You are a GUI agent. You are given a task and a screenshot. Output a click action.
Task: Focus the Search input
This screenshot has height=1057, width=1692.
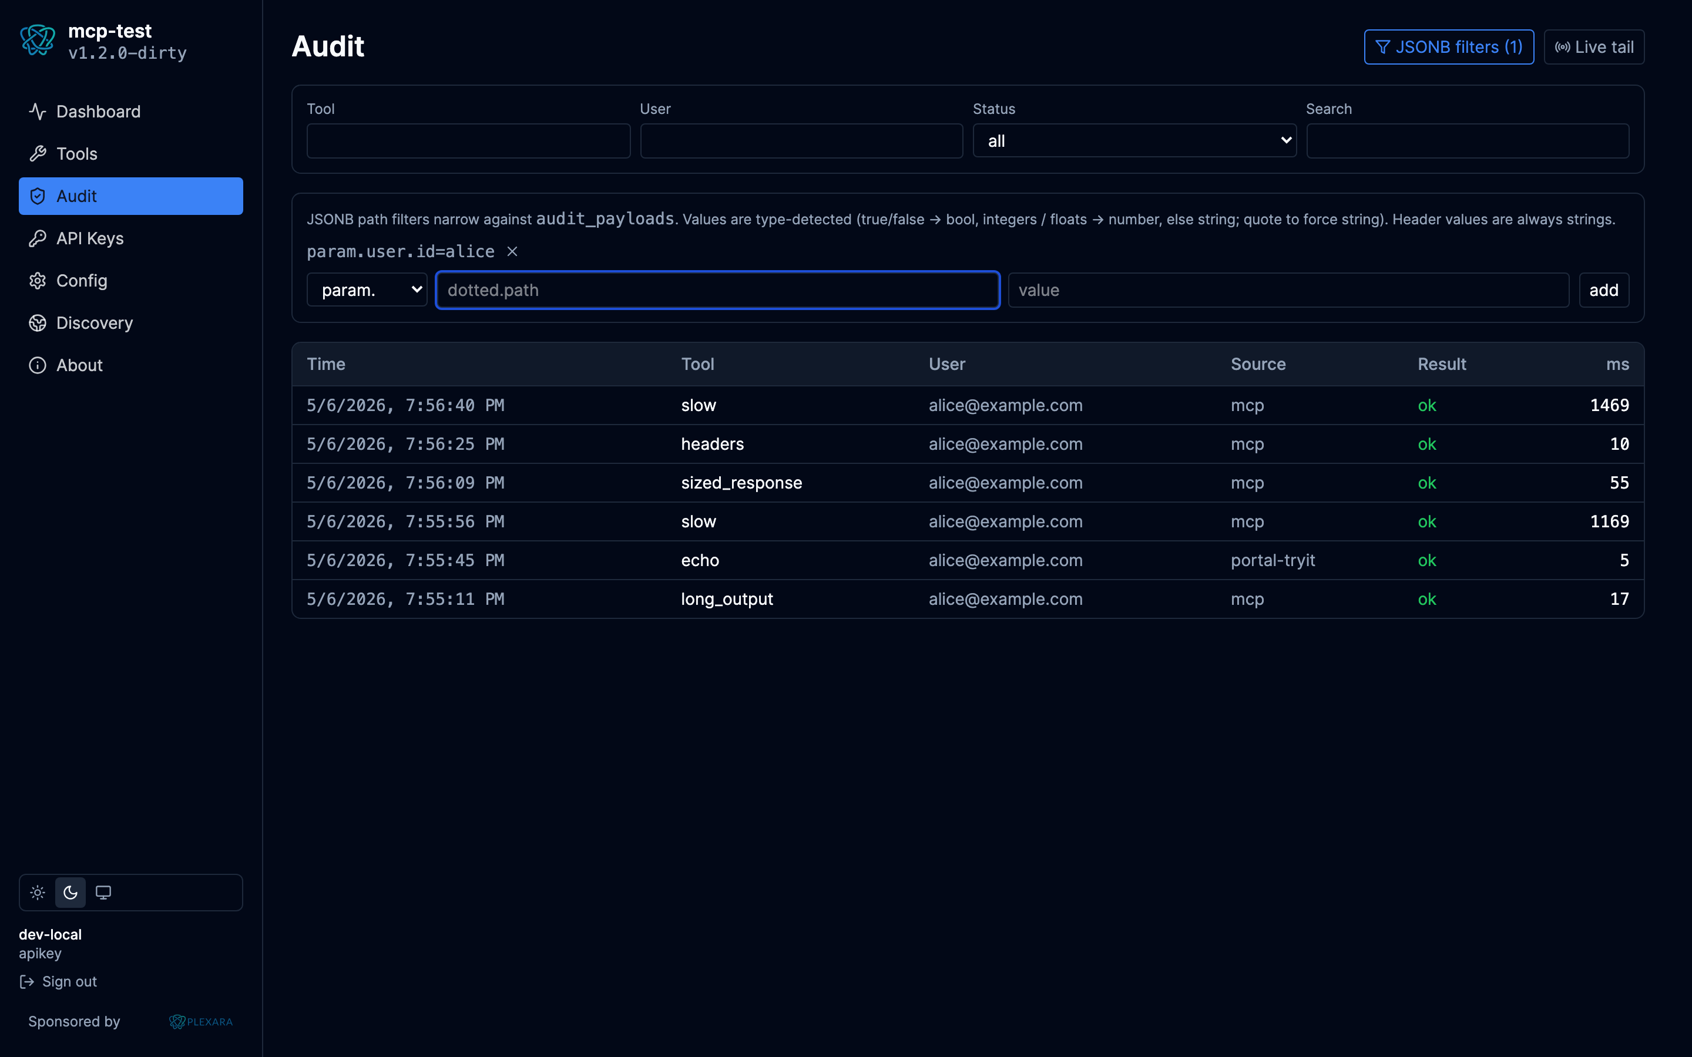(1468, 140)
